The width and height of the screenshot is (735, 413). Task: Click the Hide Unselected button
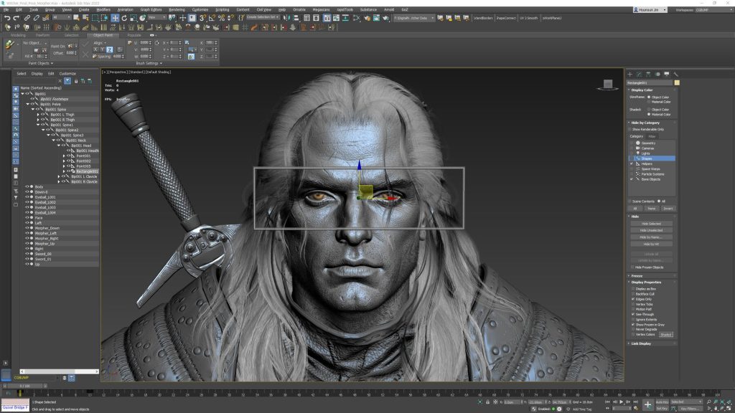(x=651, y=230)
